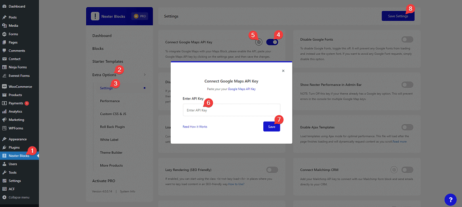The width and height of the screenshot is (462, 207).
Task: Select Roll Back Plugin submenu item
Action: click(x=112, y=127)
